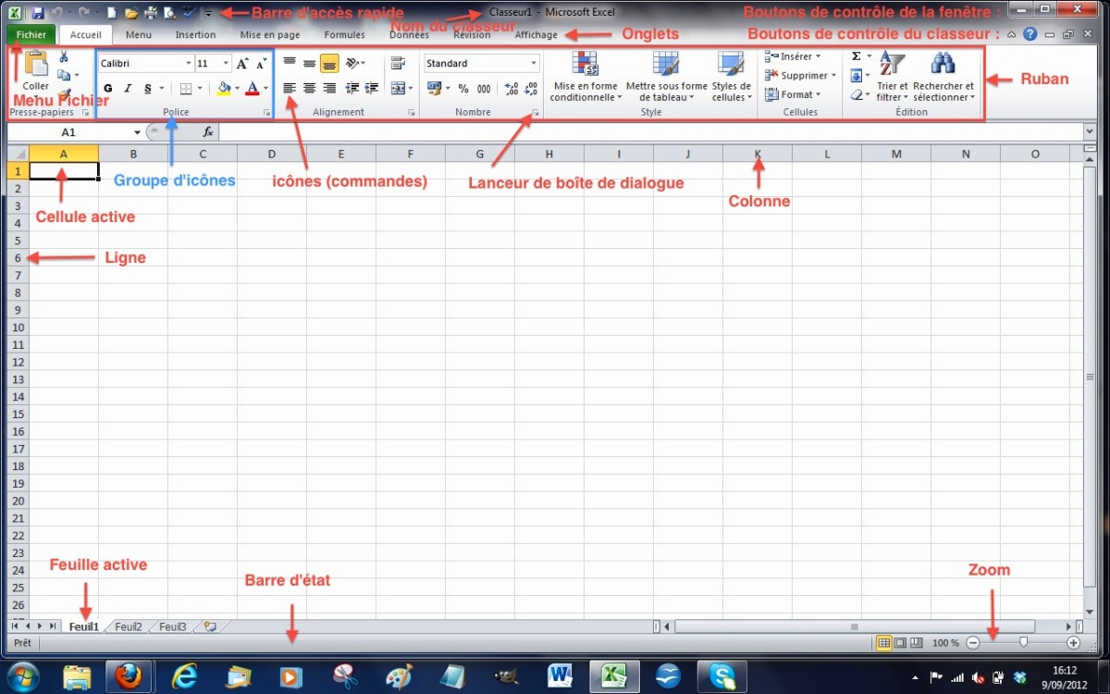
Task: Toggle top vertical alignment
Action: (290, 63)
